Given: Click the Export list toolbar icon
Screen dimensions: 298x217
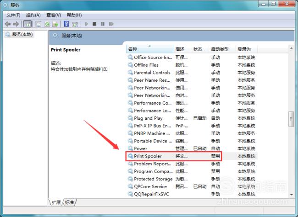Looking at the screenshot, I should [55, 24].
